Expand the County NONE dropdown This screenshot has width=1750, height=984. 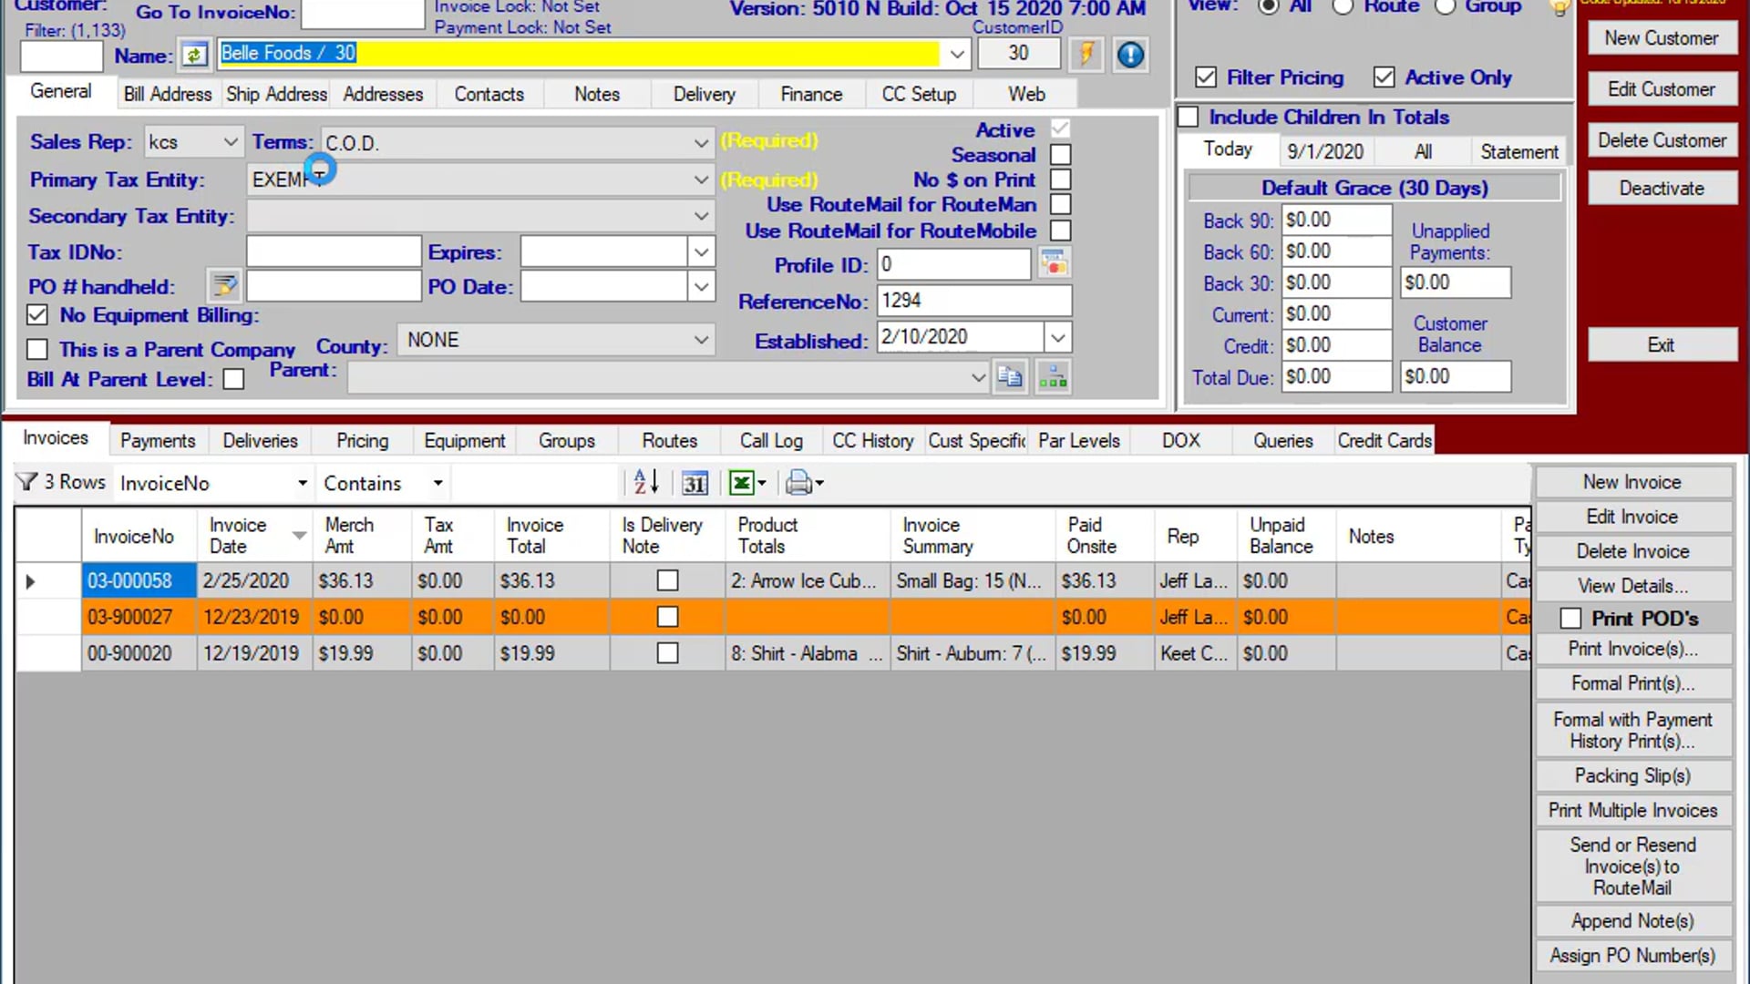tap(701, 340)
